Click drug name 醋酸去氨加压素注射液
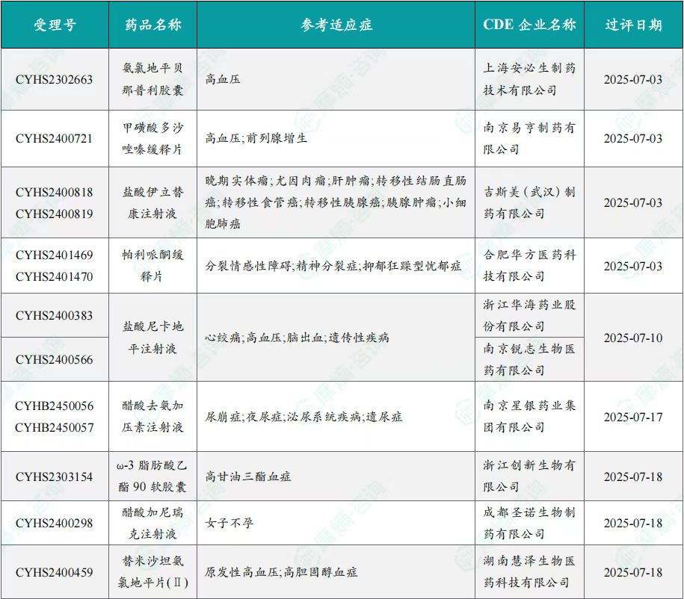The width and height of the screenshot is (684, 599). (152, 416)
